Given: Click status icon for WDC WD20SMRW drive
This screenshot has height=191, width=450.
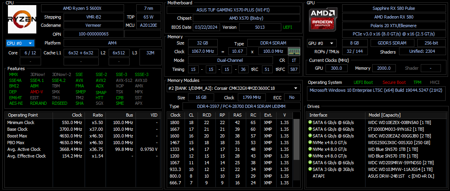Looking at the screenshot, I should [x=310, y=162].
